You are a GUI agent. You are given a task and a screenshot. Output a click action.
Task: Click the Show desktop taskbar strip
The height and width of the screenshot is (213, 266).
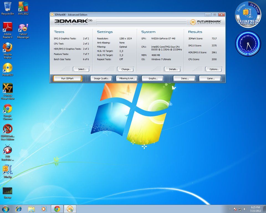click(x=264, y=209)
